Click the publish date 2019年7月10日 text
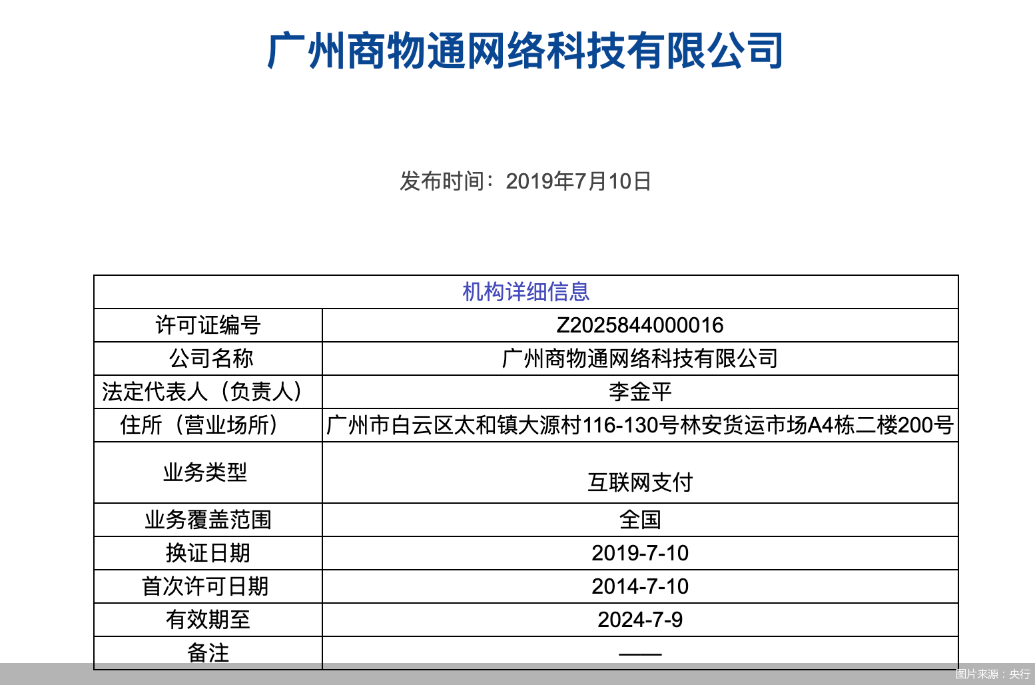This screenshot has height=685, width=1035. point(525,181)
